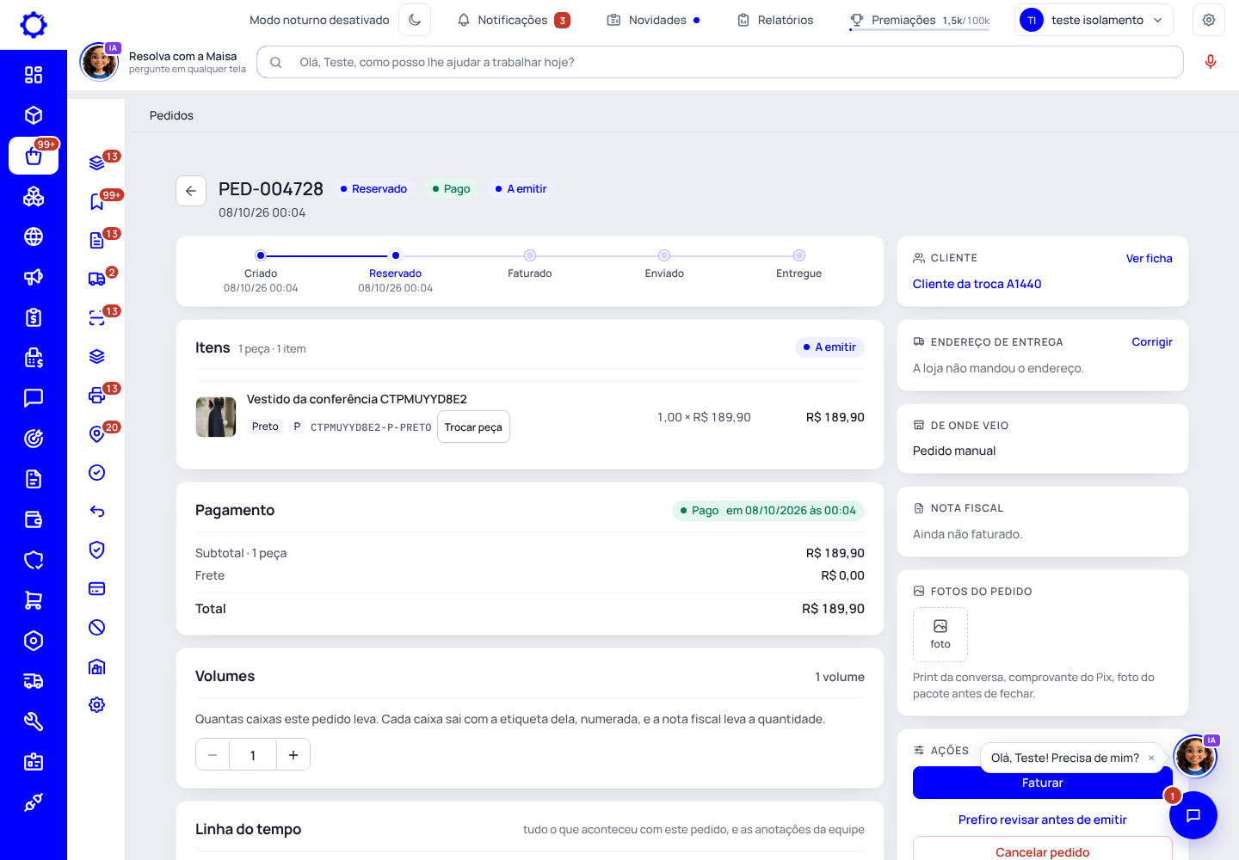Click the Ver ficha link
1239x860 pixels.
(1150, 258)
